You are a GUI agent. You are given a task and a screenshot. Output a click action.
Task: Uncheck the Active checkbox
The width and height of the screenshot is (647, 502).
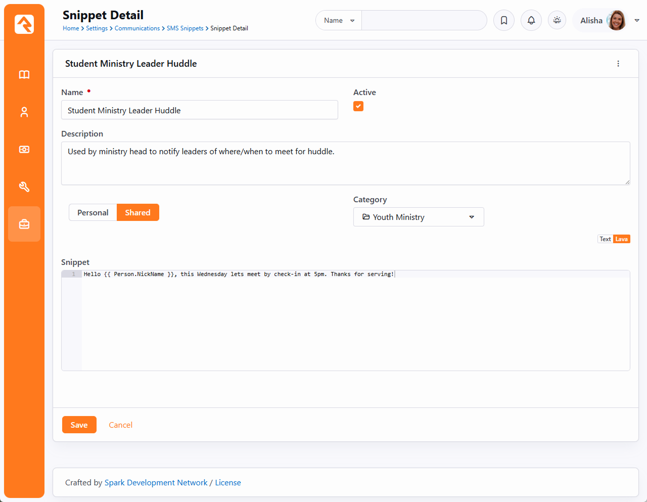(358, 106)
